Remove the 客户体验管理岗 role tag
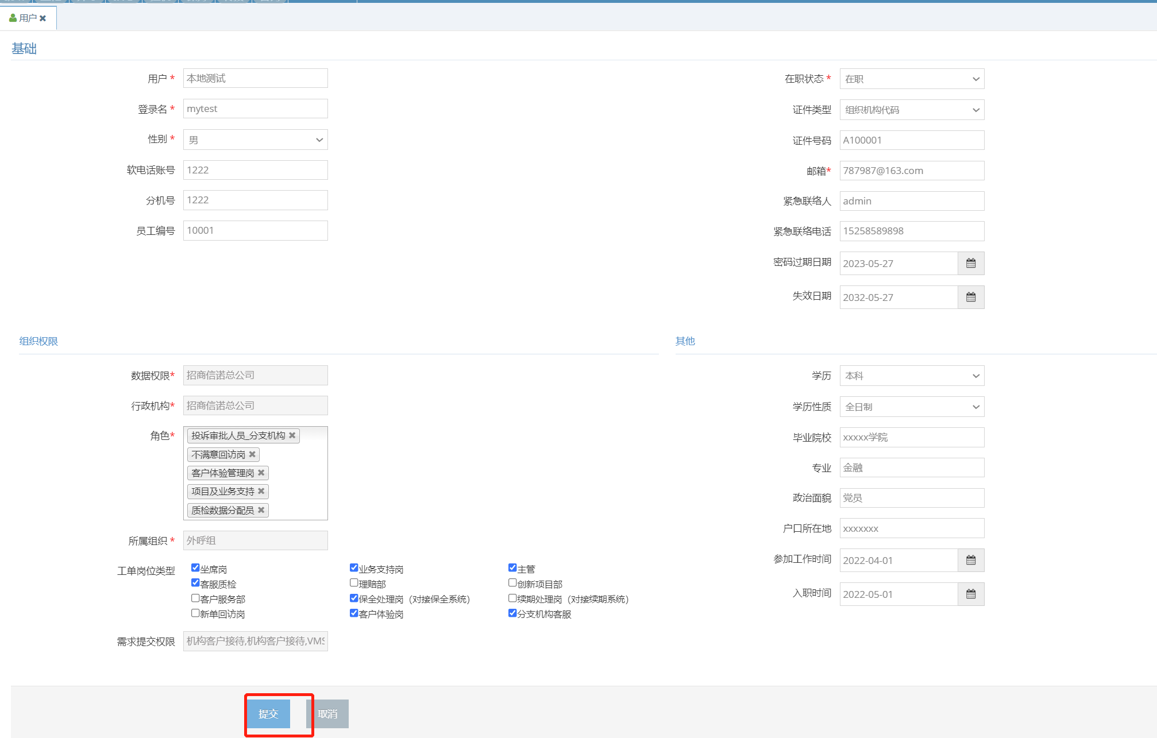Image resolution: width=1157 pixels, height=738 pixels. click(261, 473)
